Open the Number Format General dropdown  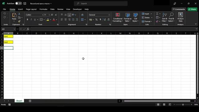(109, 15)
